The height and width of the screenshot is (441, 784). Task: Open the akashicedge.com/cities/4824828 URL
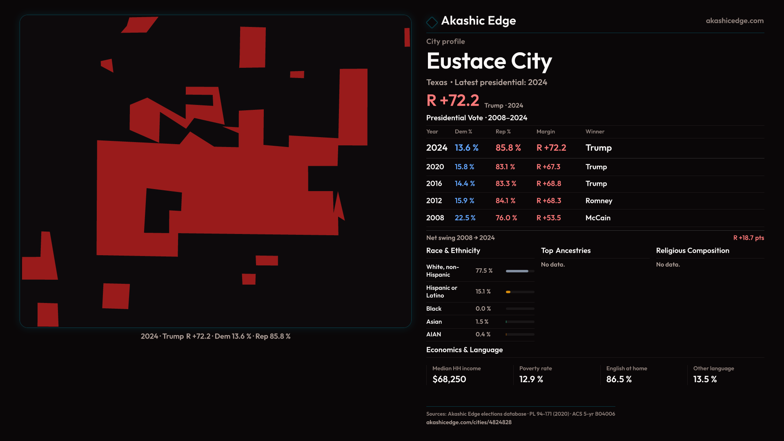[468, 422]
